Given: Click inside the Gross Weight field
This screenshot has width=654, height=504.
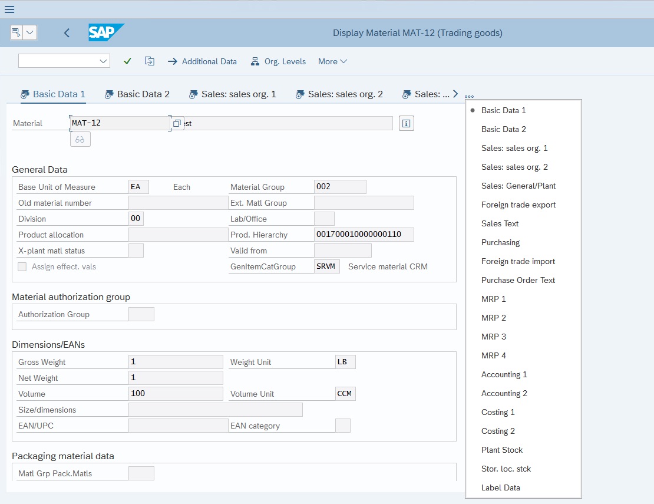Looking at the screenshot, I should [x=175, y=361].
